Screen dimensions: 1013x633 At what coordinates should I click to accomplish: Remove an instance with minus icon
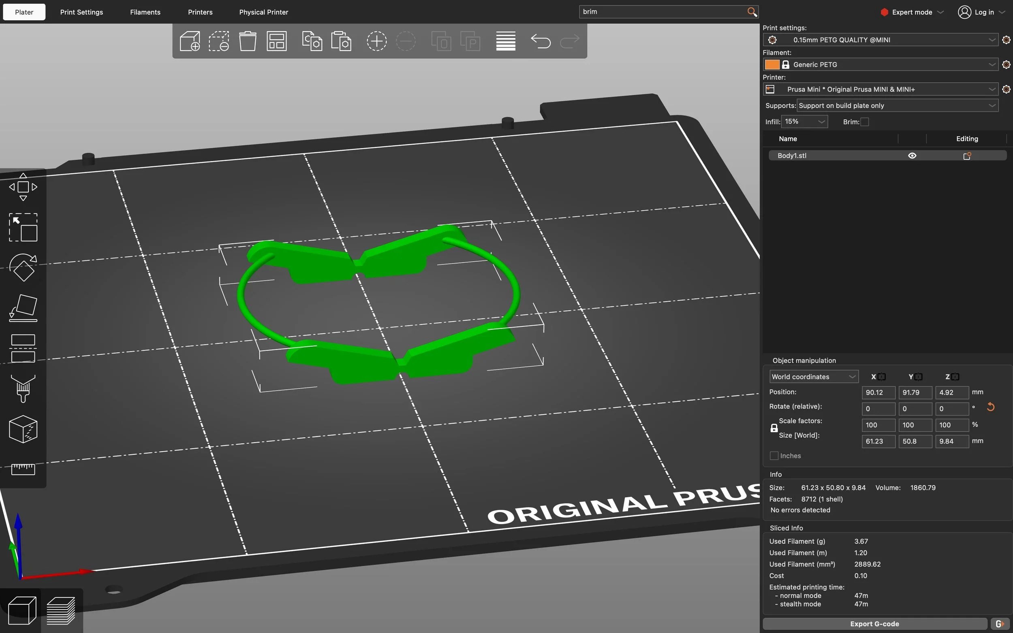click(405, 41)
